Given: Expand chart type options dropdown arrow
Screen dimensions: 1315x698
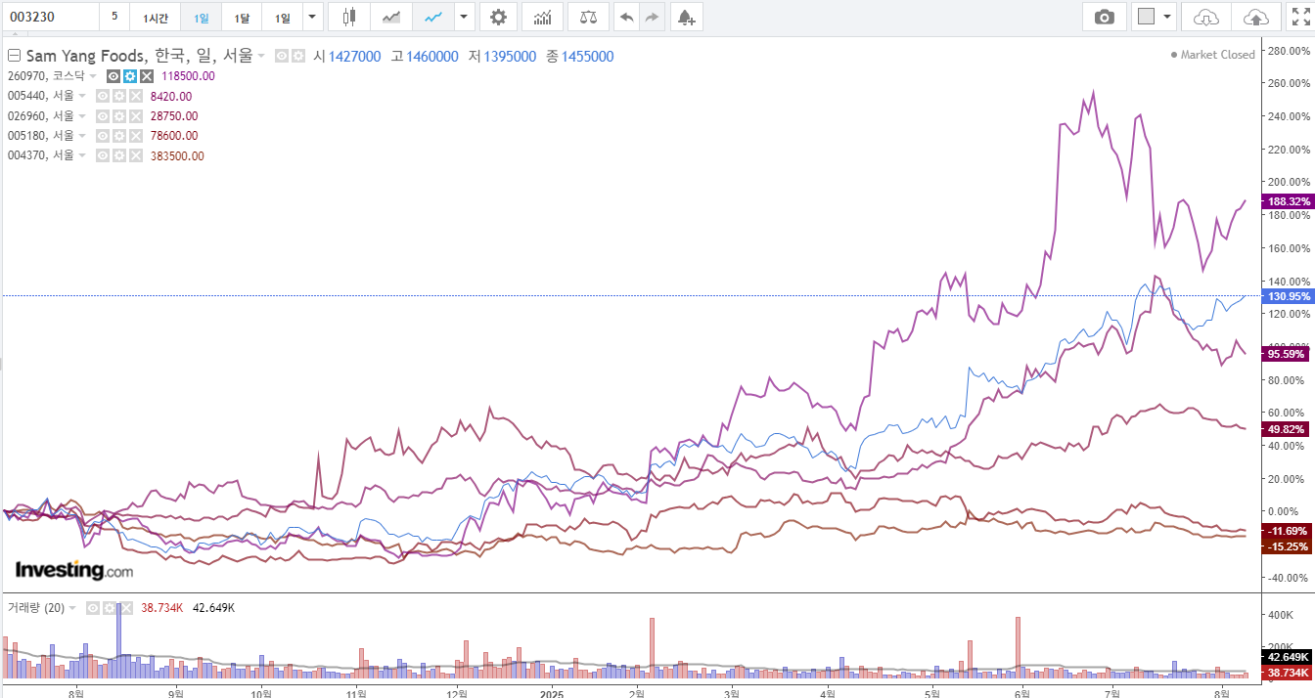Looking at the screenshot, I should (465, 17).
